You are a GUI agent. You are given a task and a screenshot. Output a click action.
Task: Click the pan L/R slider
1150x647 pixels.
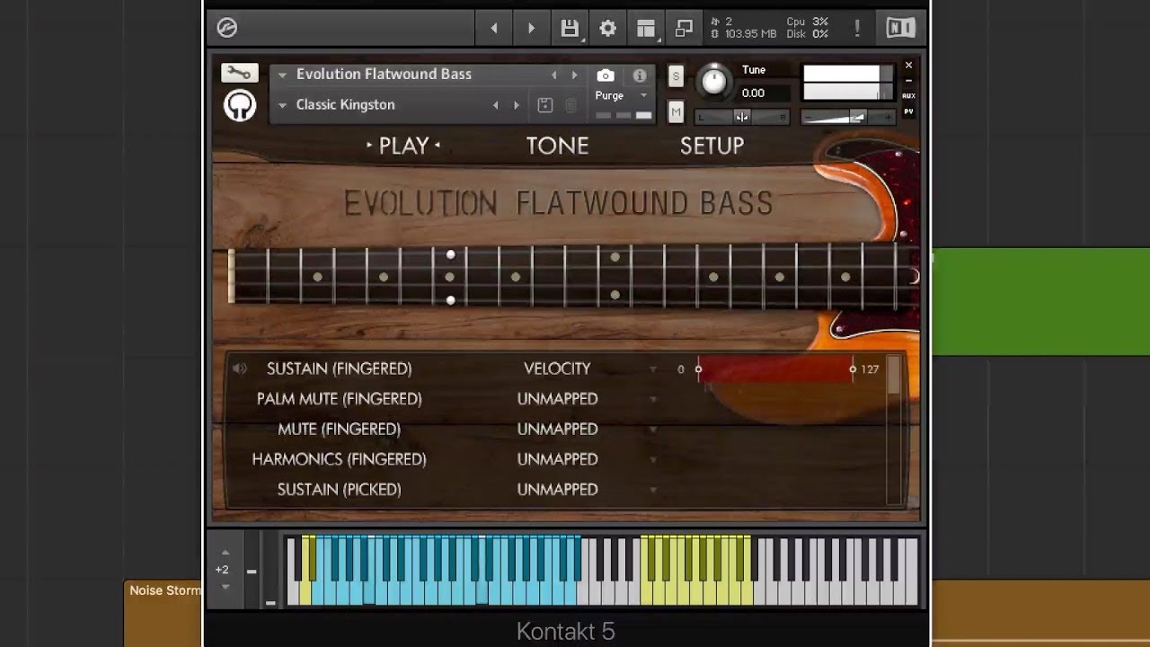pos(742,117)
